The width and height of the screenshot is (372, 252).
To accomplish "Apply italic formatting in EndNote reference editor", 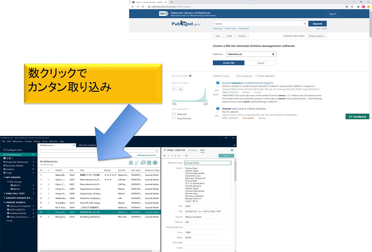I will (x=168, y=156).
